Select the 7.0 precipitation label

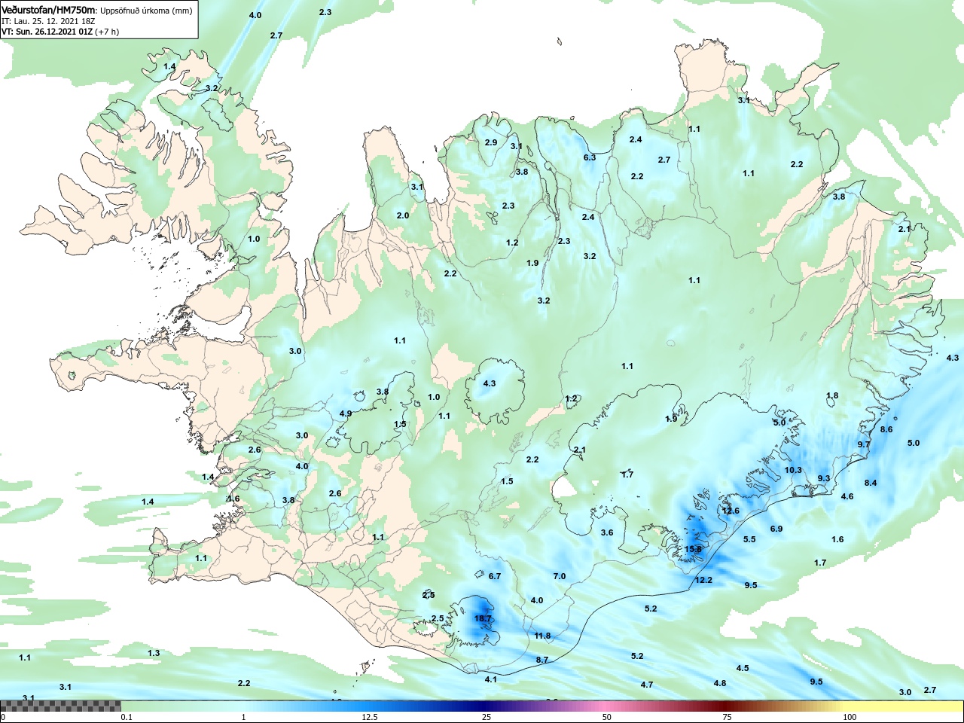(560, 577)
